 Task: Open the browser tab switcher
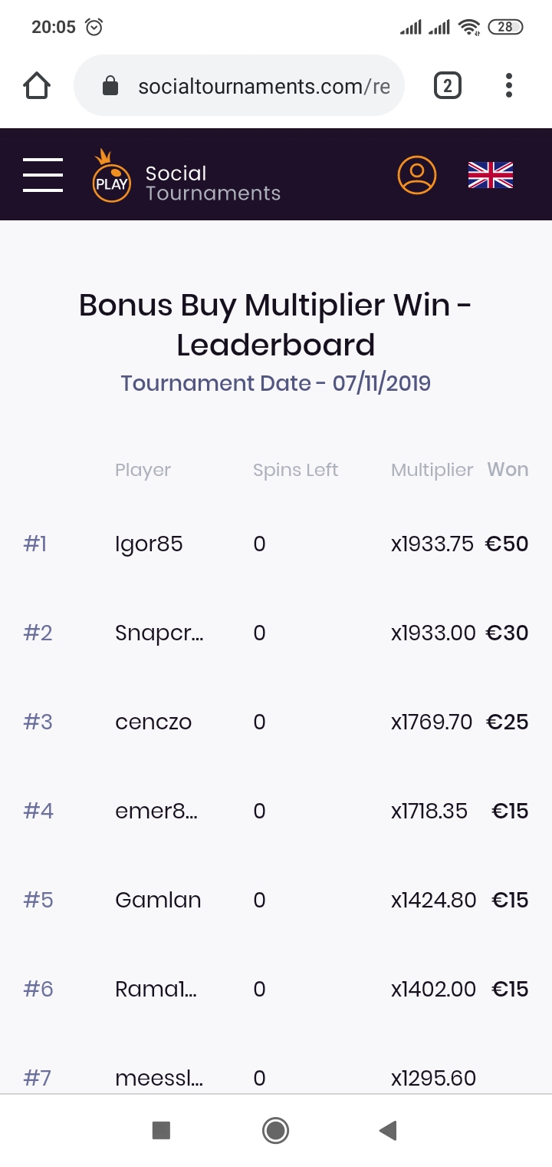point(448,86)
